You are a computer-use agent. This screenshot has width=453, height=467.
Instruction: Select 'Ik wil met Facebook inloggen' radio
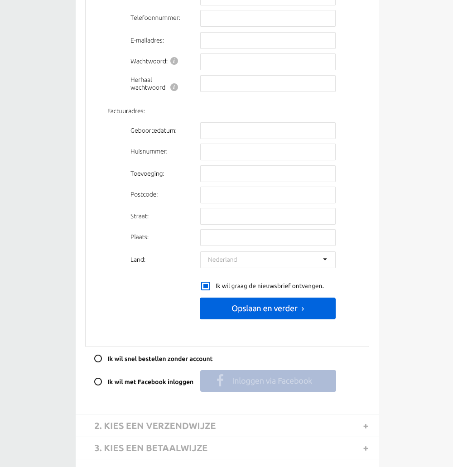[x=98, y=382]
